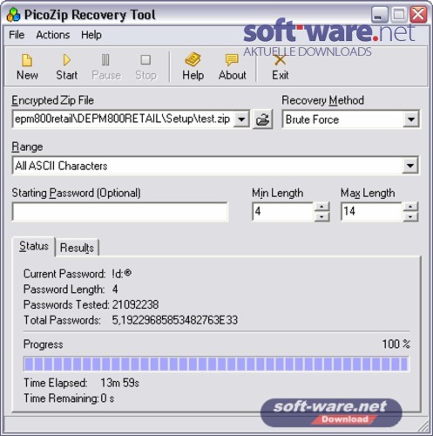Browse for encrypted zip file via folder icon
Viewport: 433px width, 436px height.
pyautogui.click(x=262, y=119)
